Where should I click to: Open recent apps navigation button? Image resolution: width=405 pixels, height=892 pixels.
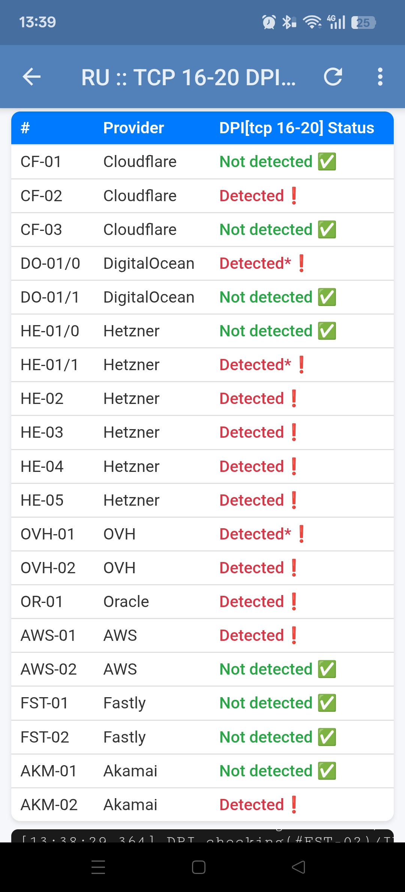pos(98,867)
